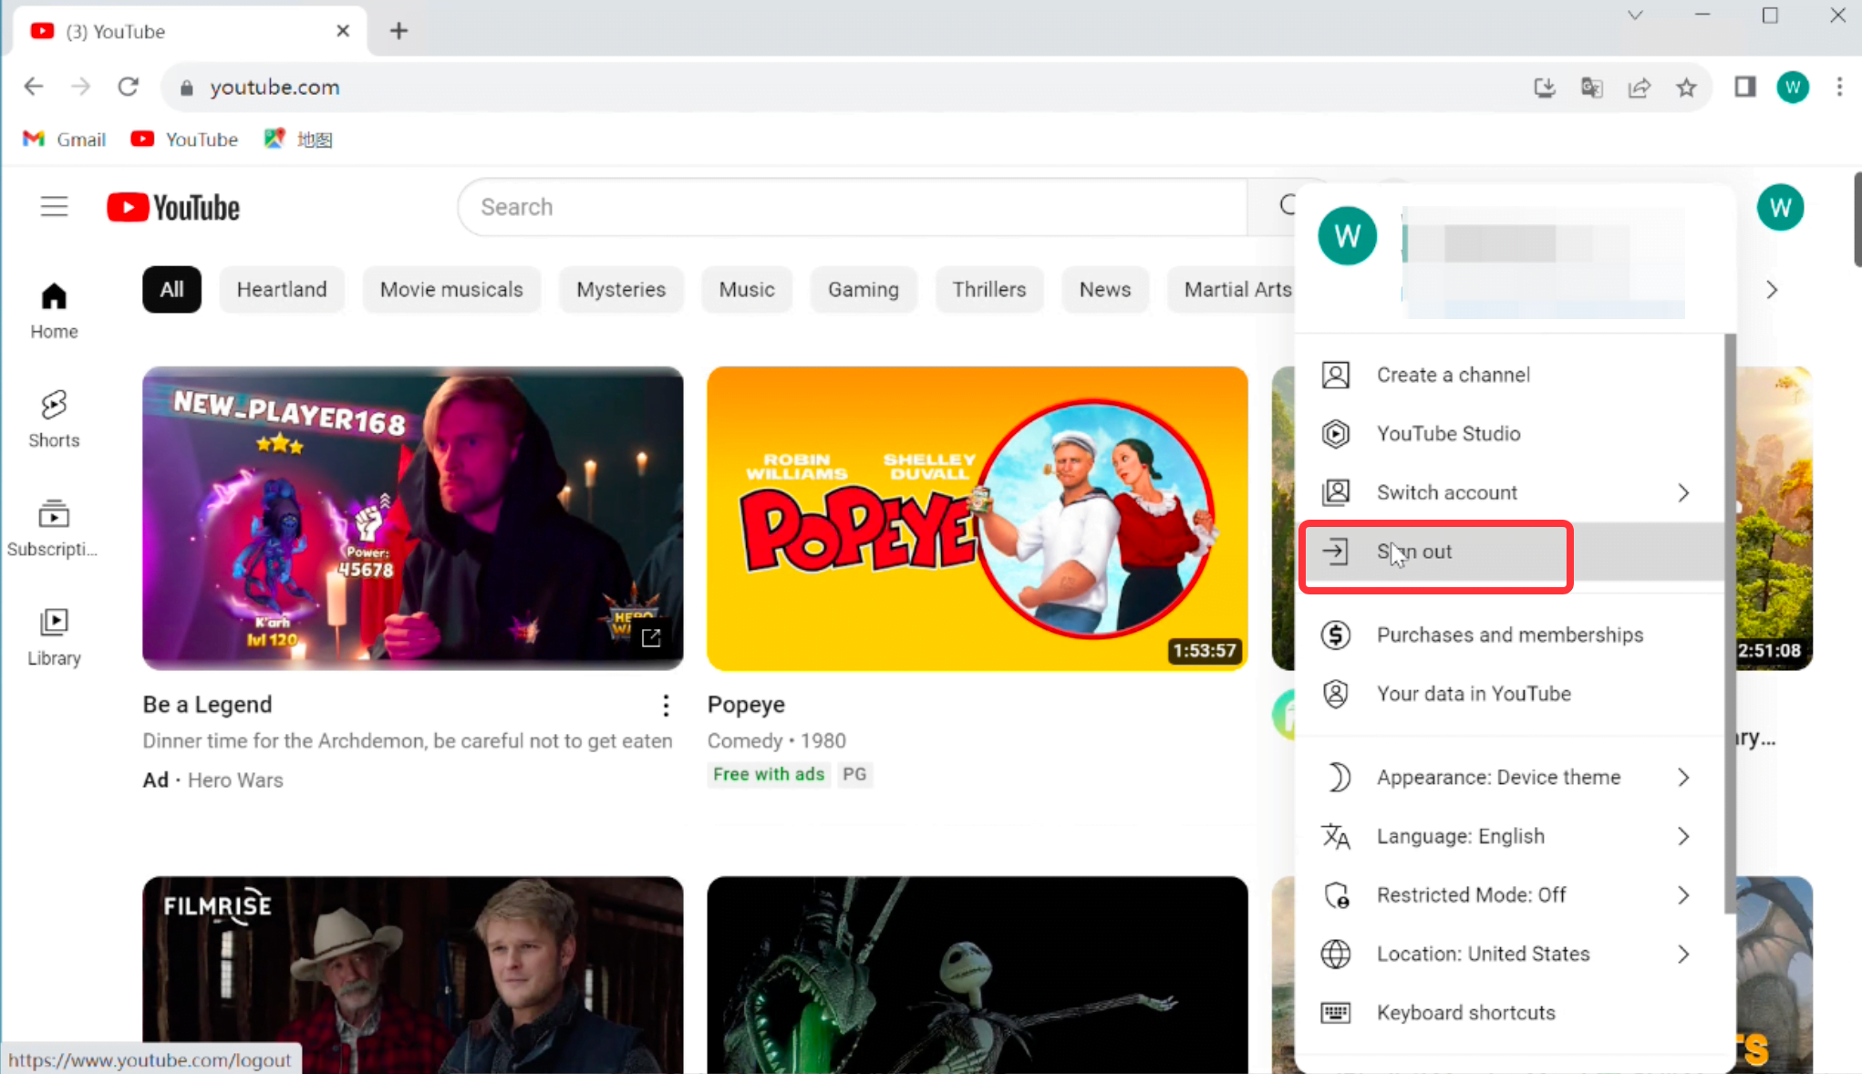Click the address bar URL

point(274,88)
